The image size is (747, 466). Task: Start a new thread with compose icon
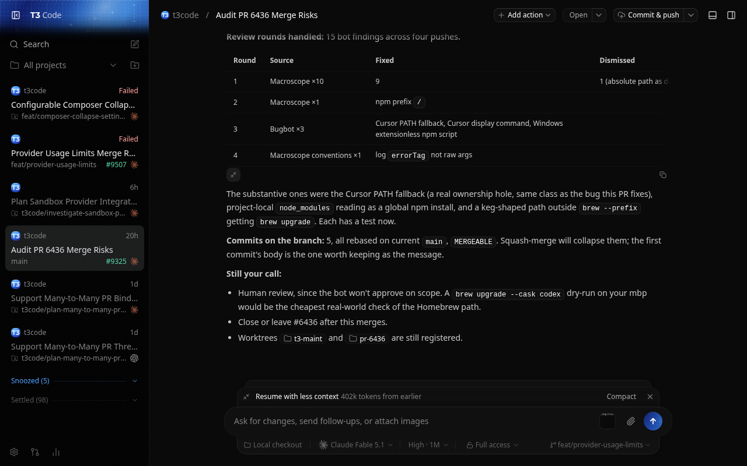click(x=135, y=44)
